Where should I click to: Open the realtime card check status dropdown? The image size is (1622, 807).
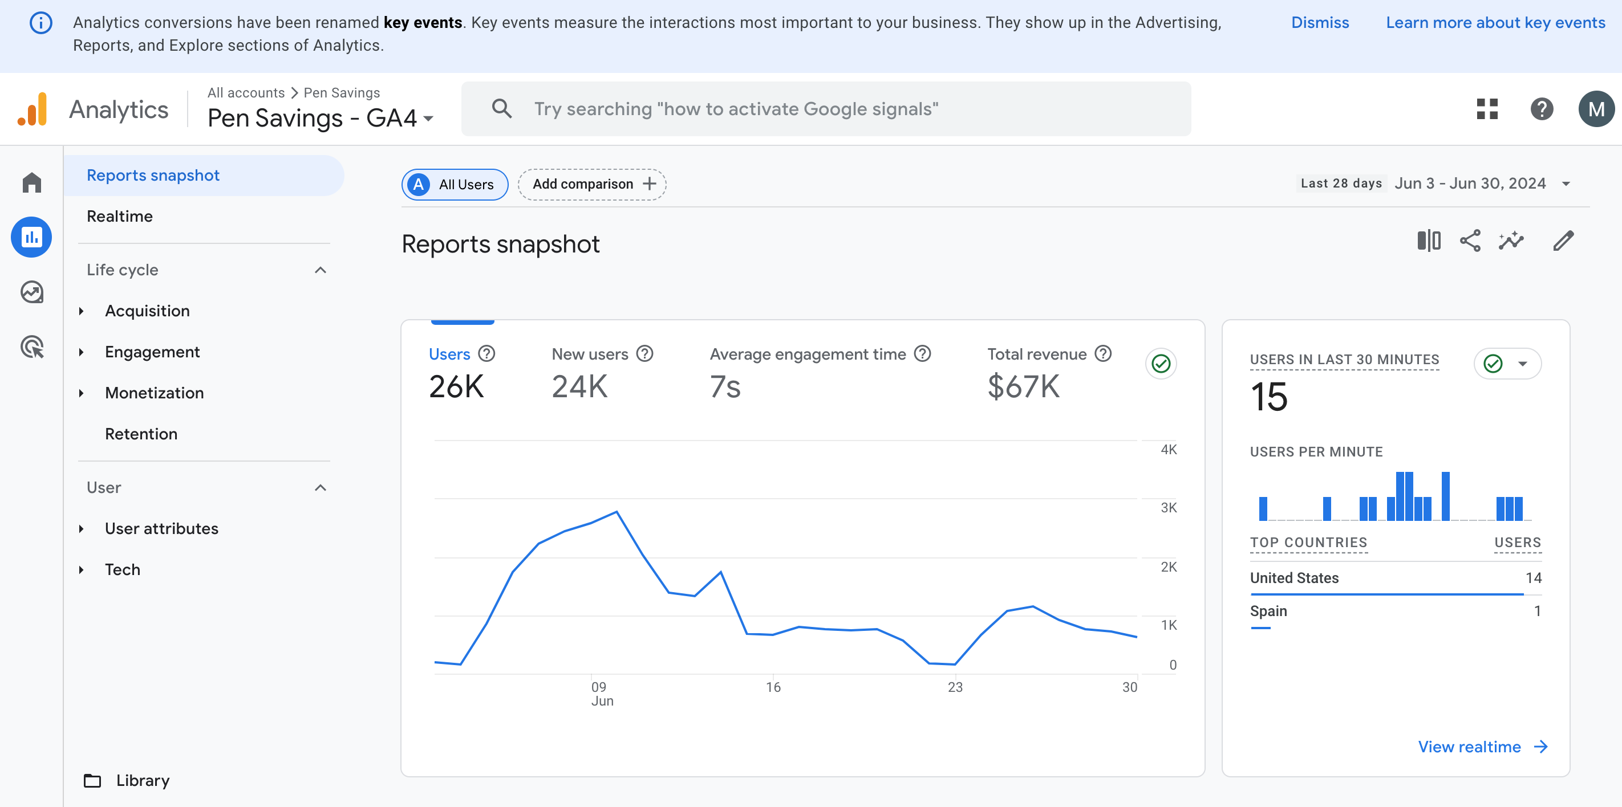(1507, 364)
